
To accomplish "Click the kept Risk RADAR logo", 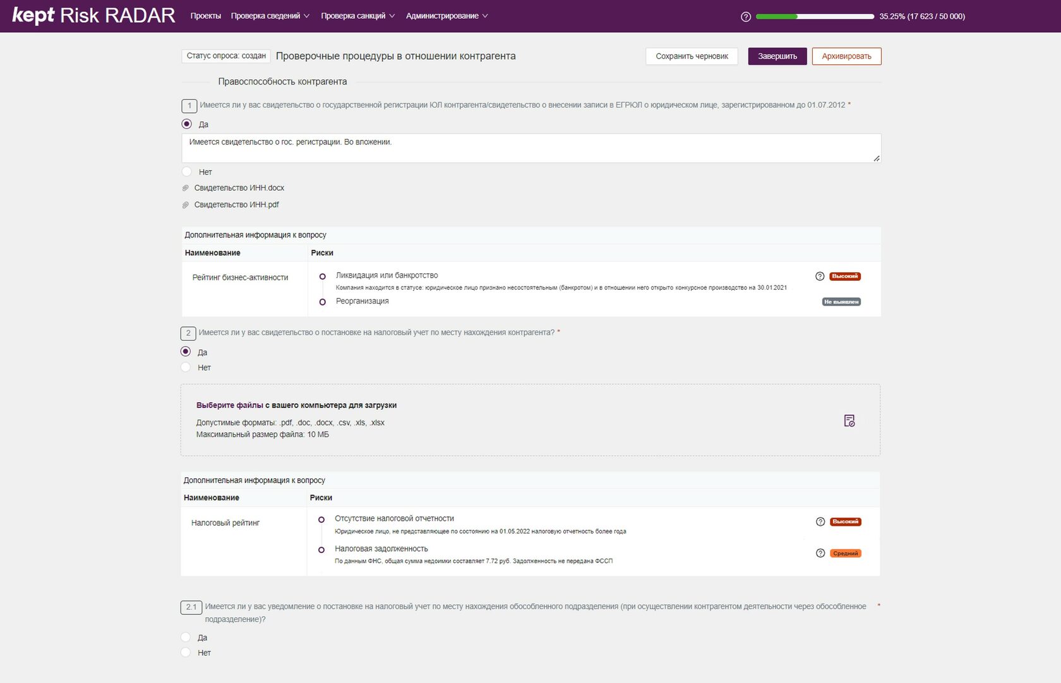I will pyautogui.click(x=93, y=16).
